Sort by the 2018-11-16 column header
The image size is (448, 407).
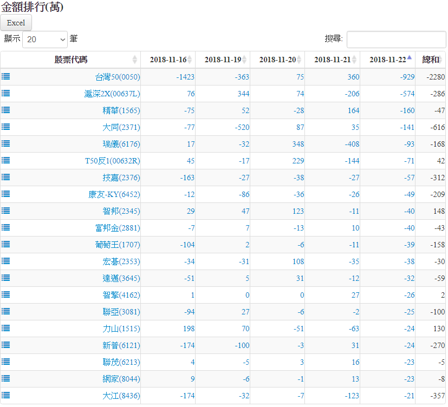tap(168, 60)
